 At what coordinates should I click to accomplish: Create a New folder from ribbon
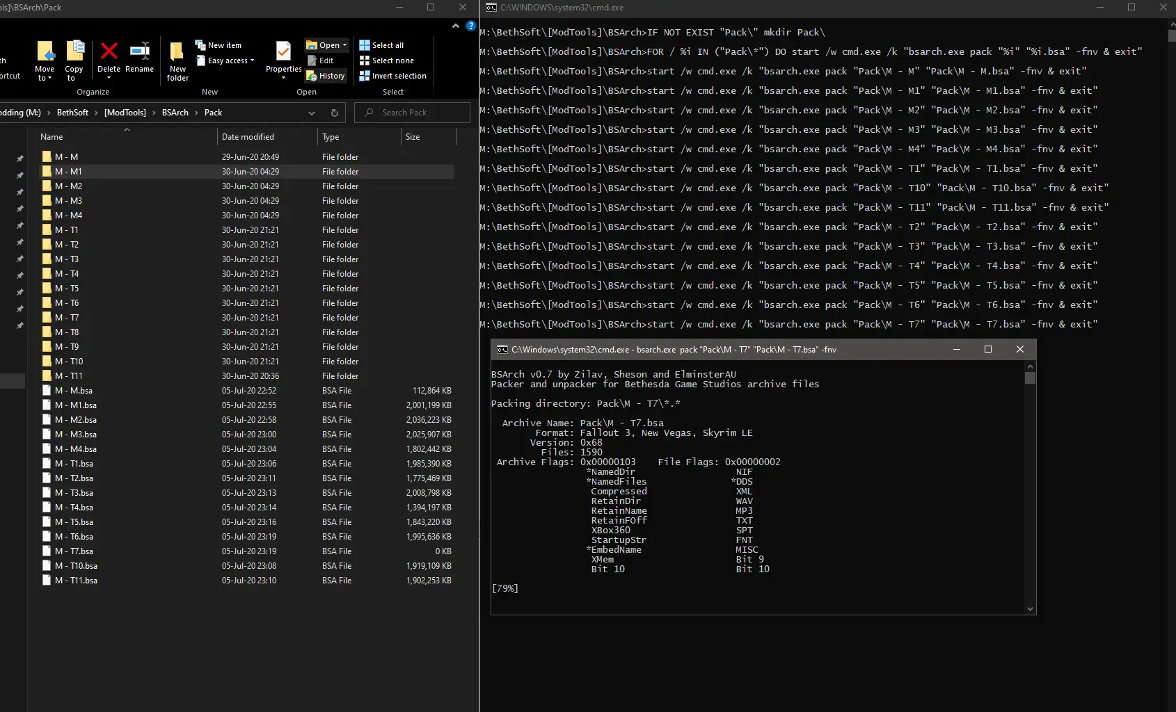tap(177, 61)
